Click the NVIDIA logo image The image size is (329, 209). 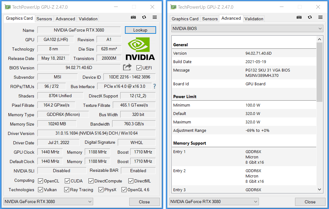(140, 49)
